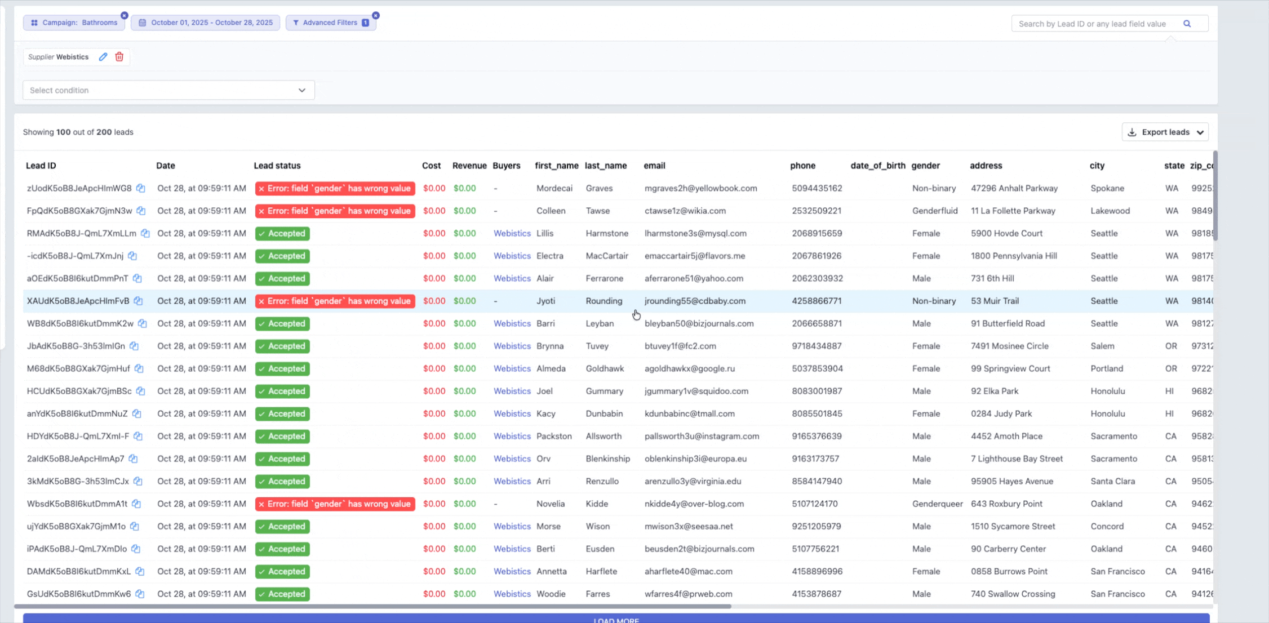Screen dimensions: 1269x623
Task: Copy lead ID GsUdK5oB8I6kutDmmKw6
Action: pyautogui.click(x=140, y=594)
